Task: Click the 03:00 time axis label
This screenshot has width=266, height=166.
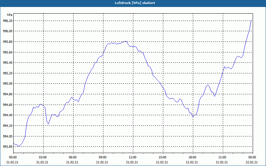Action: pyautogui.click(x=44, y=157)
